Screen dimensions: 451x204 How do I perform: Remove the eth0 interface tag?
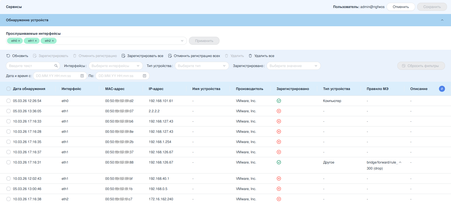(19, 41)
